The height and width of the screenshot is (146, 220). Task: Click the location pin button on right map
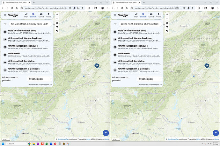tap(167, 27)
